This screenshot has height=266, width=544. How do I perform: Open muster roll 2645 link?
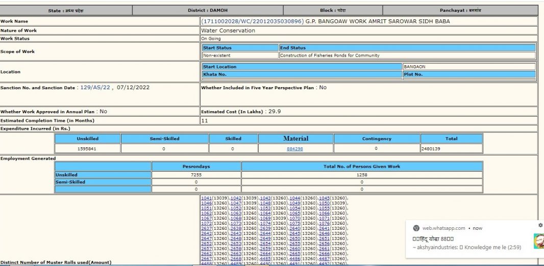click(x=294, y=233)
